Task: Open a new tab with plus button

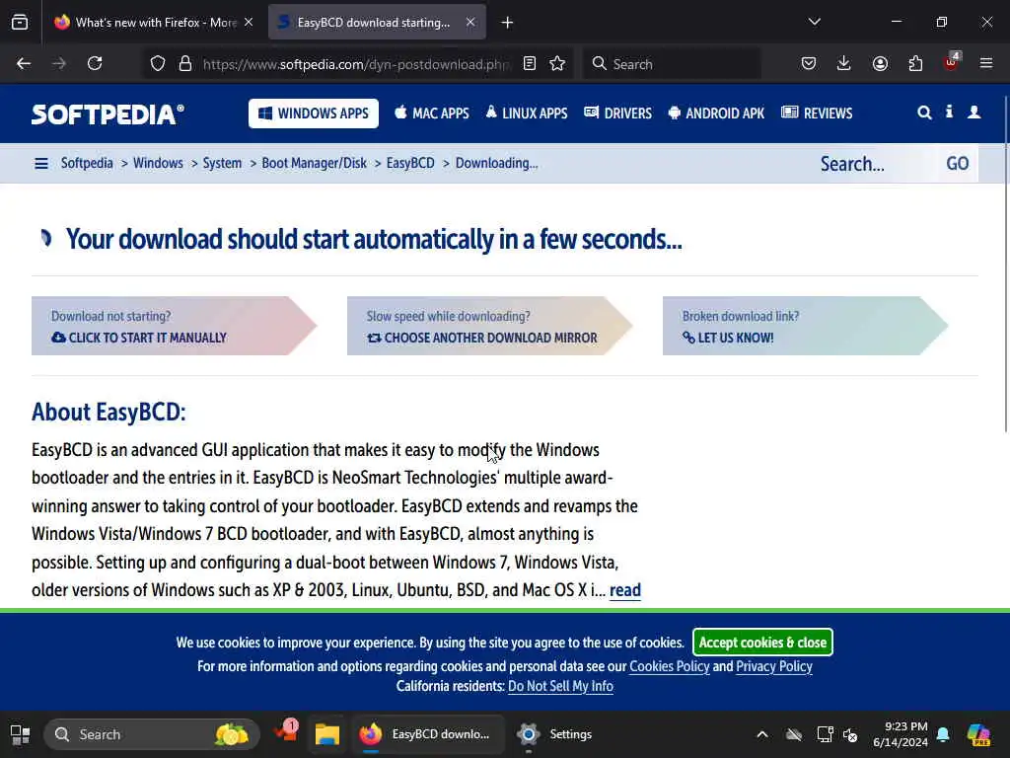Action: tap(508, 23)
